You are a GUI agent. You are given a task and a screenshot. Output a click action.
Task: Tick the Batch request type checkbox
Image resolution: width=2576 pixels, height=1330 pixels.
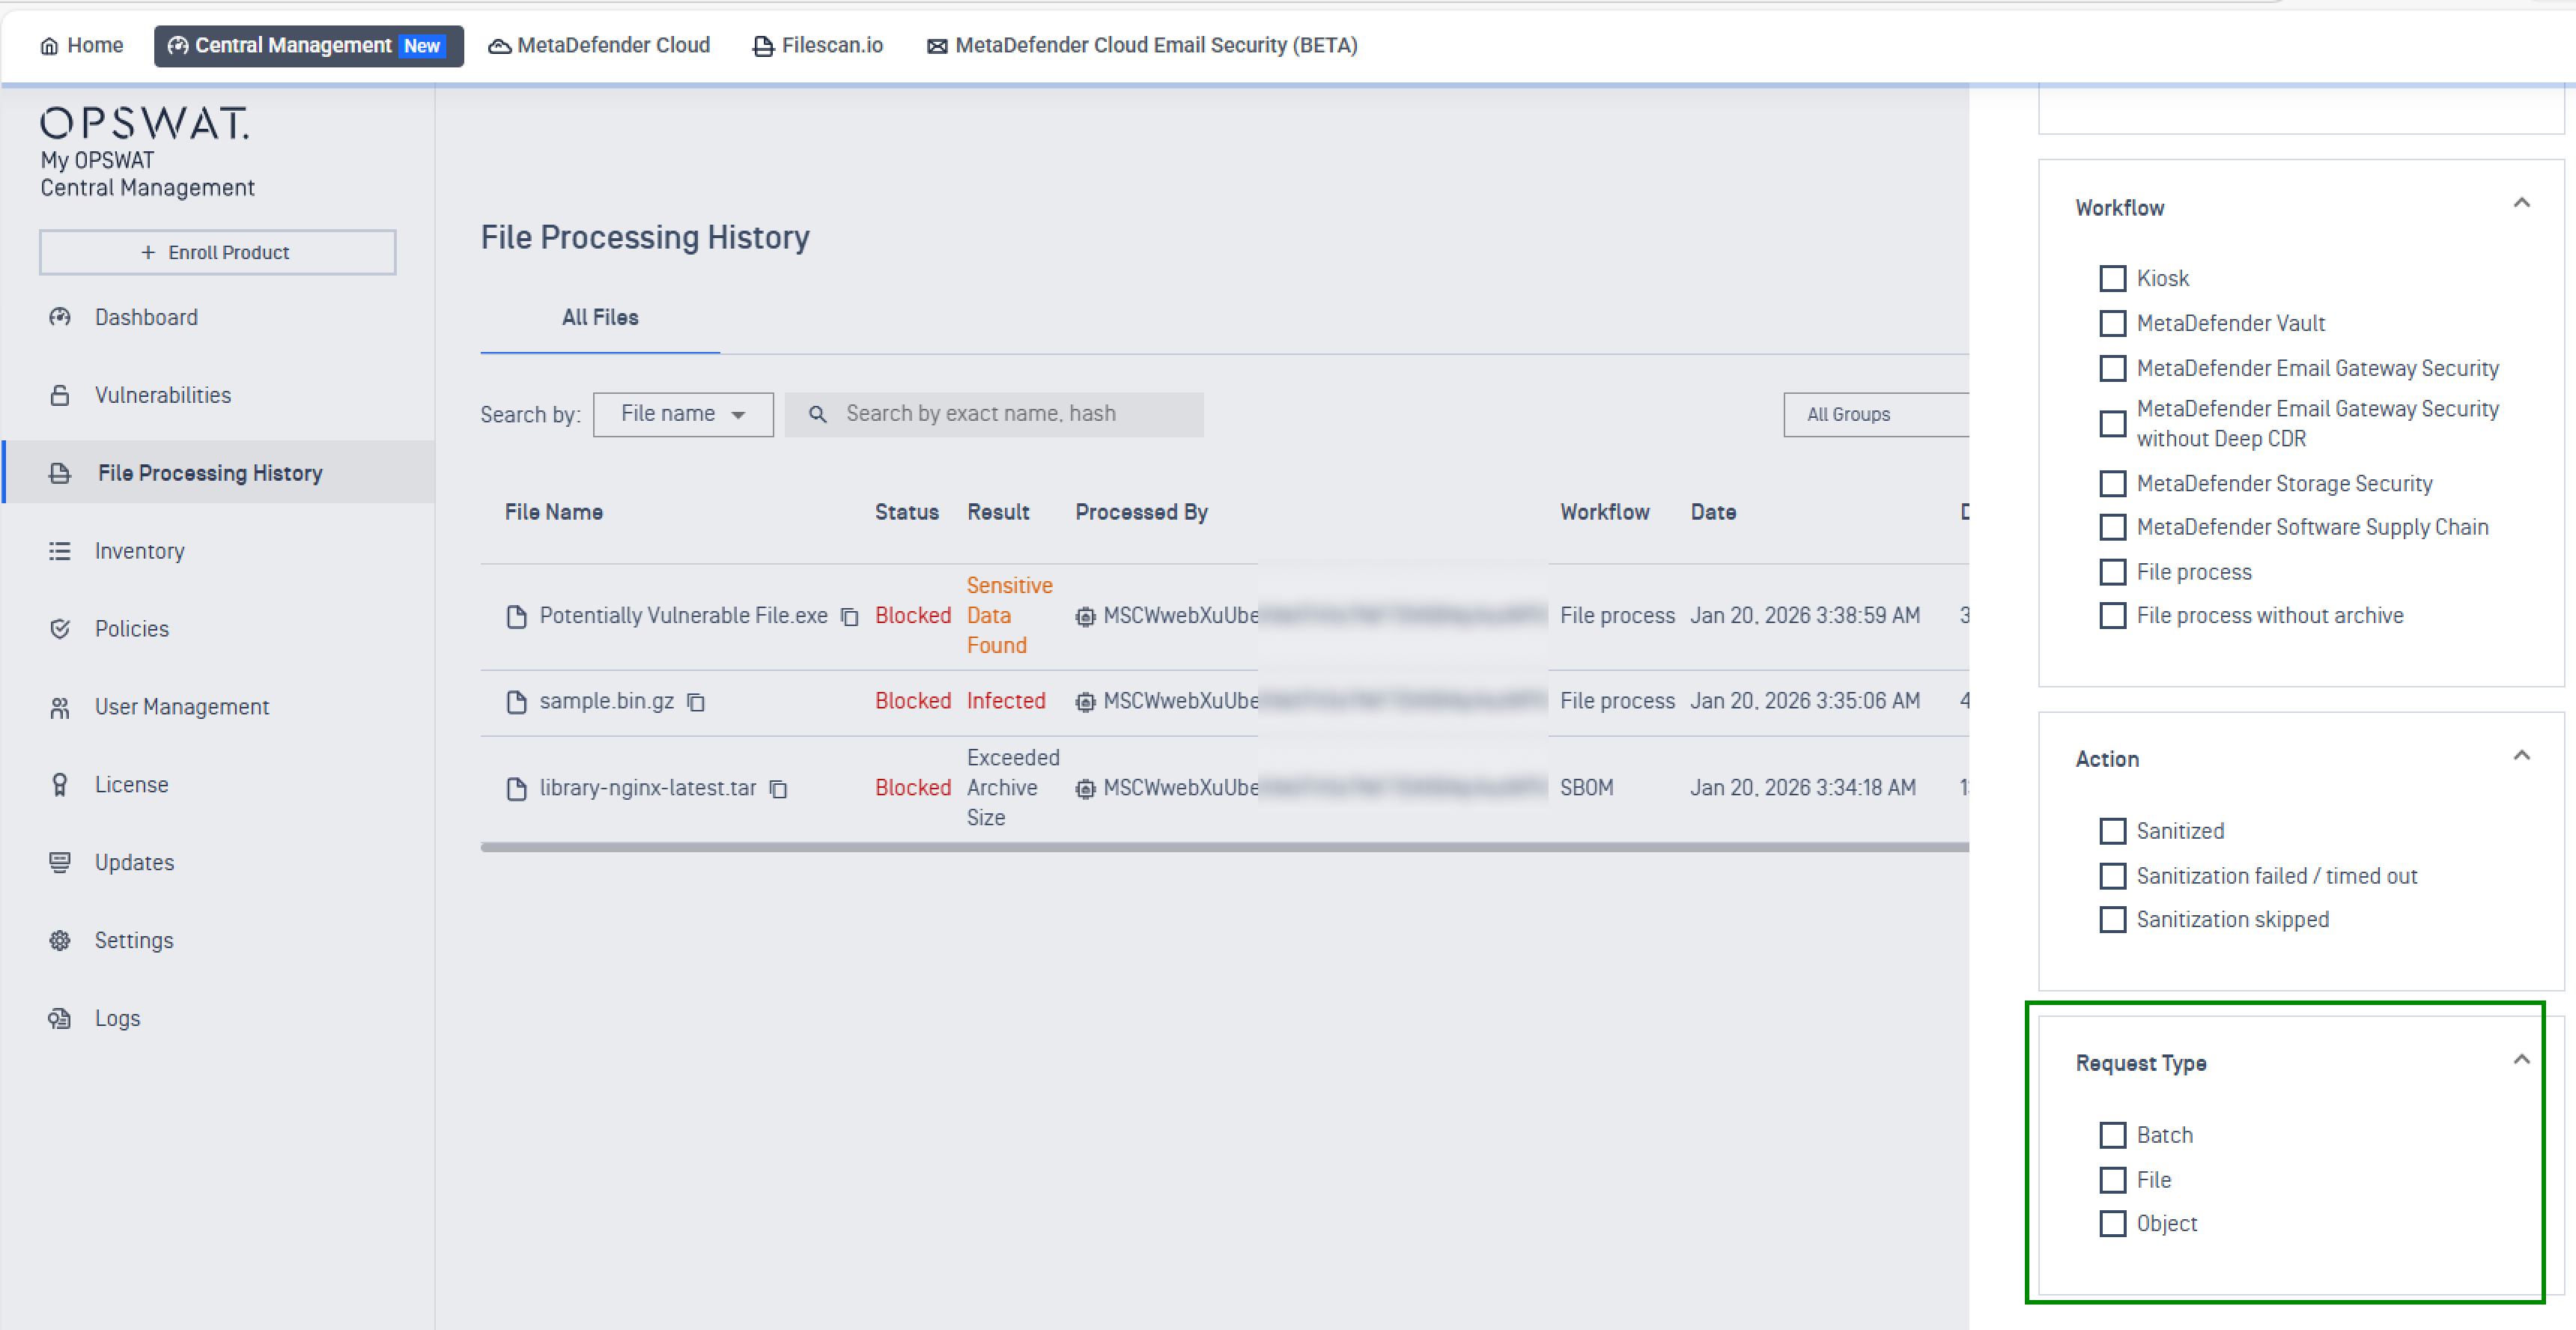click(2112, 1135)
